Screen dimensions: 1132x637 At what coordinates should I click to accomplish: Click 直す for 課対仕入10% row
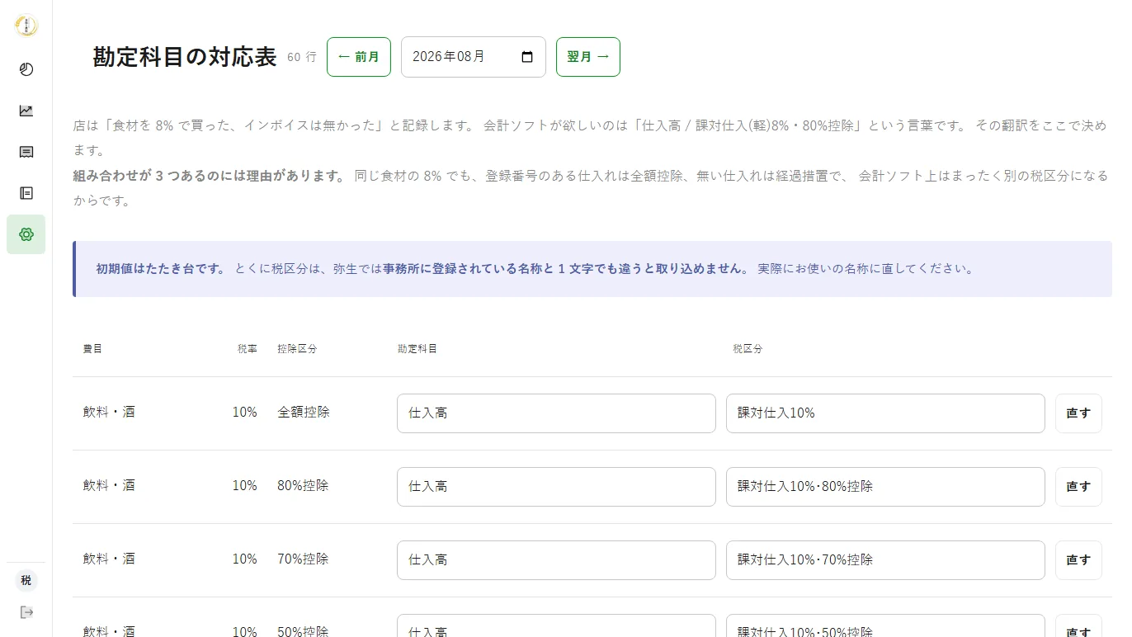tap(1078, 413)
